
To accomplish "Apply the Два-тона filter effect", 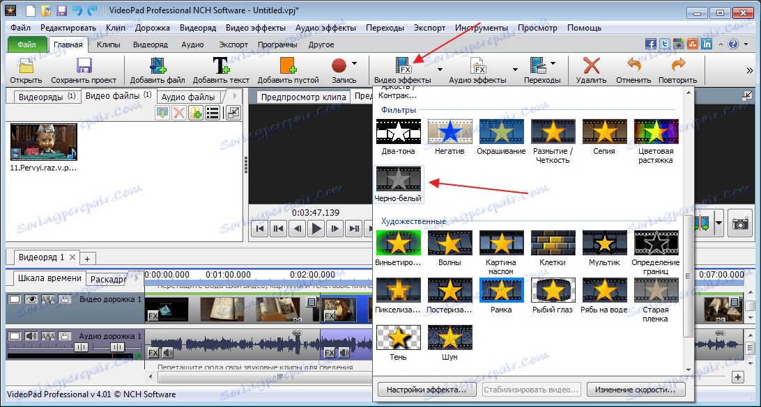I will pyautogui.click(x=398, y=136).
